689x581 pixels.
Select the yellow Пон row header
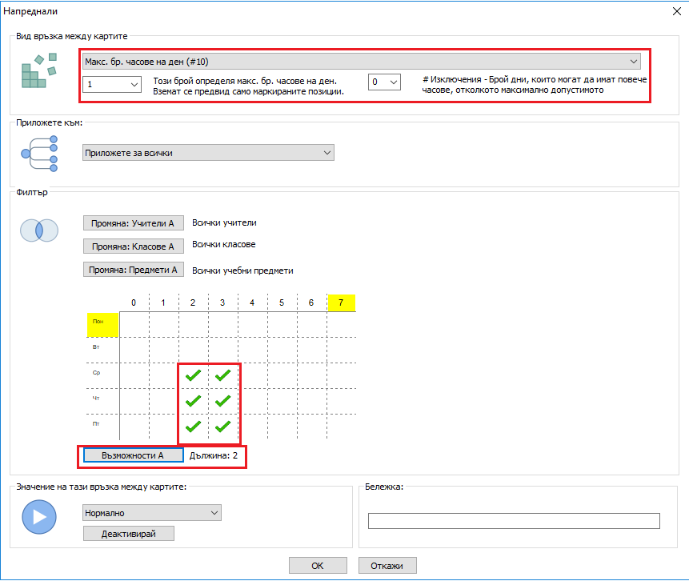pos(102,324)
